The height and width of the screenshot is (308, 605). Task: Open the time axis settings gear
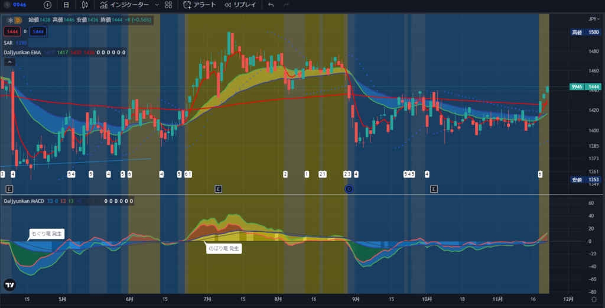[x=594, y=300]
